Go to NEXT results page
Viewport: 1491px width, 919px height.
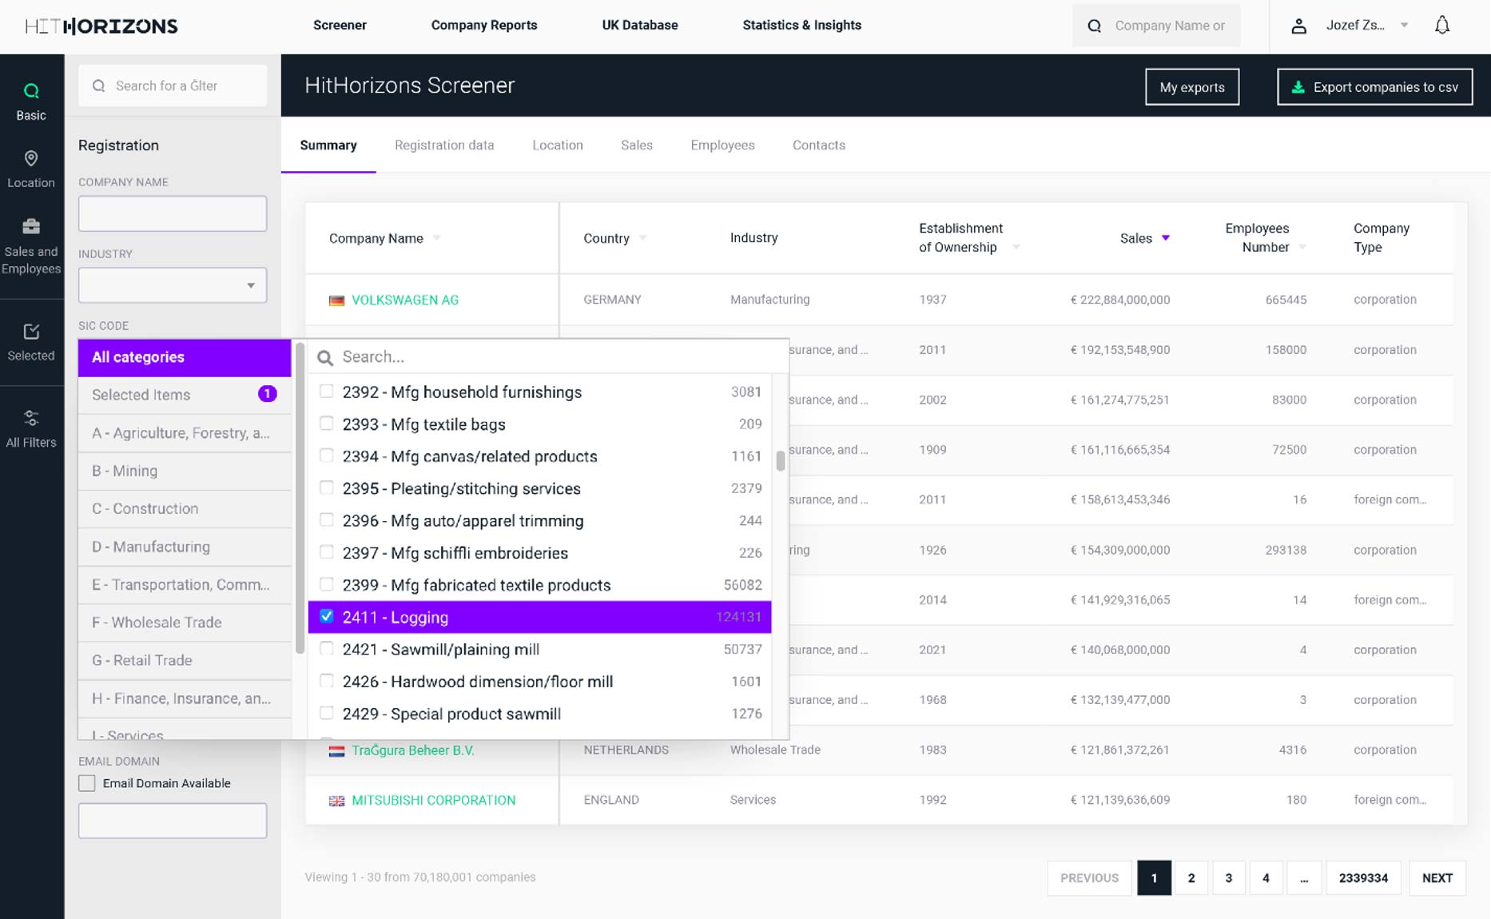tap(1437, 878)
